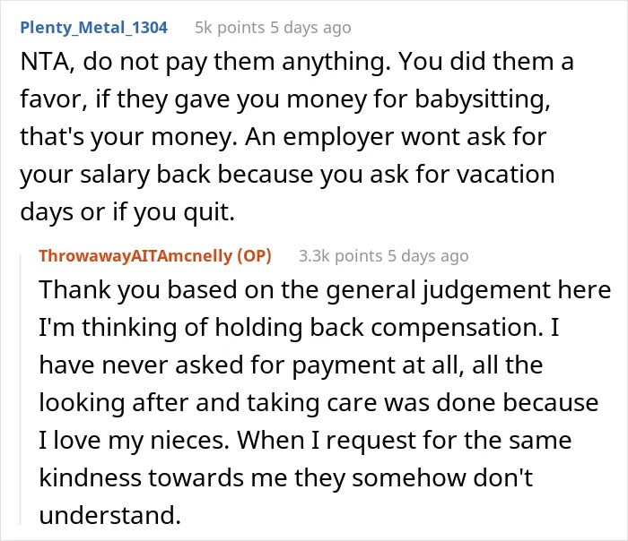Click the line "days or if you quit."
The image size is (628, 541).
click(x=127, y=212)
